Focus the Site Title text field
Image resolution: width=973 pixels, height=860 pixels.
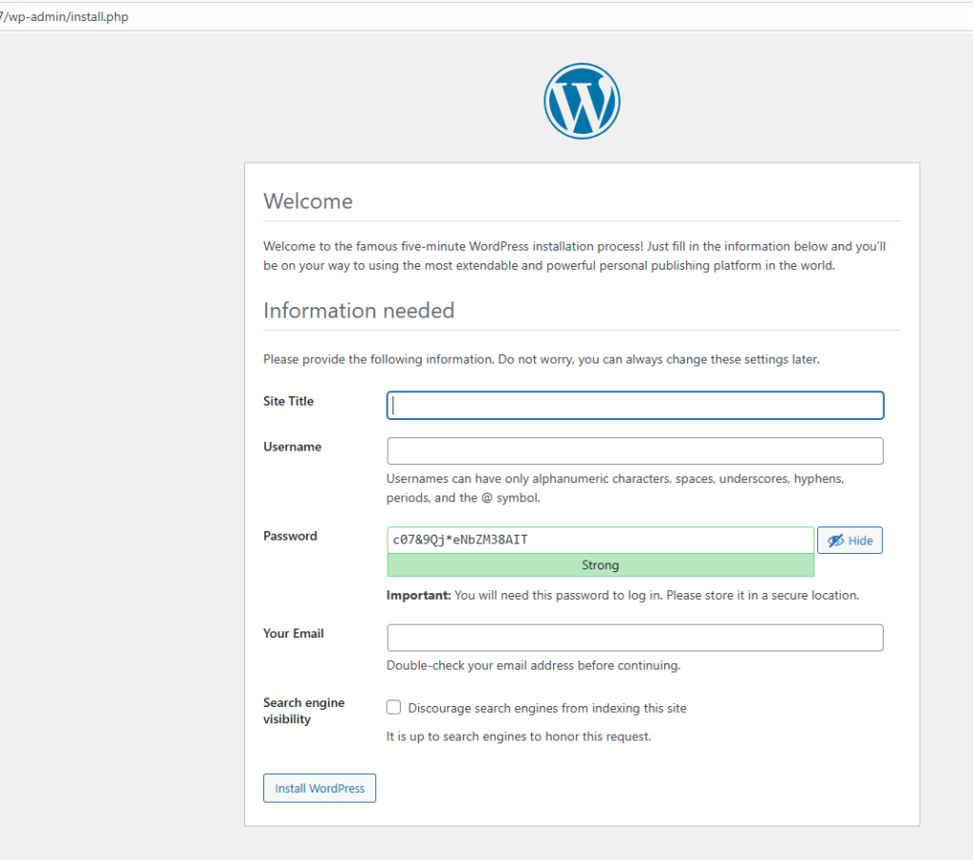(x=635, y=406)
